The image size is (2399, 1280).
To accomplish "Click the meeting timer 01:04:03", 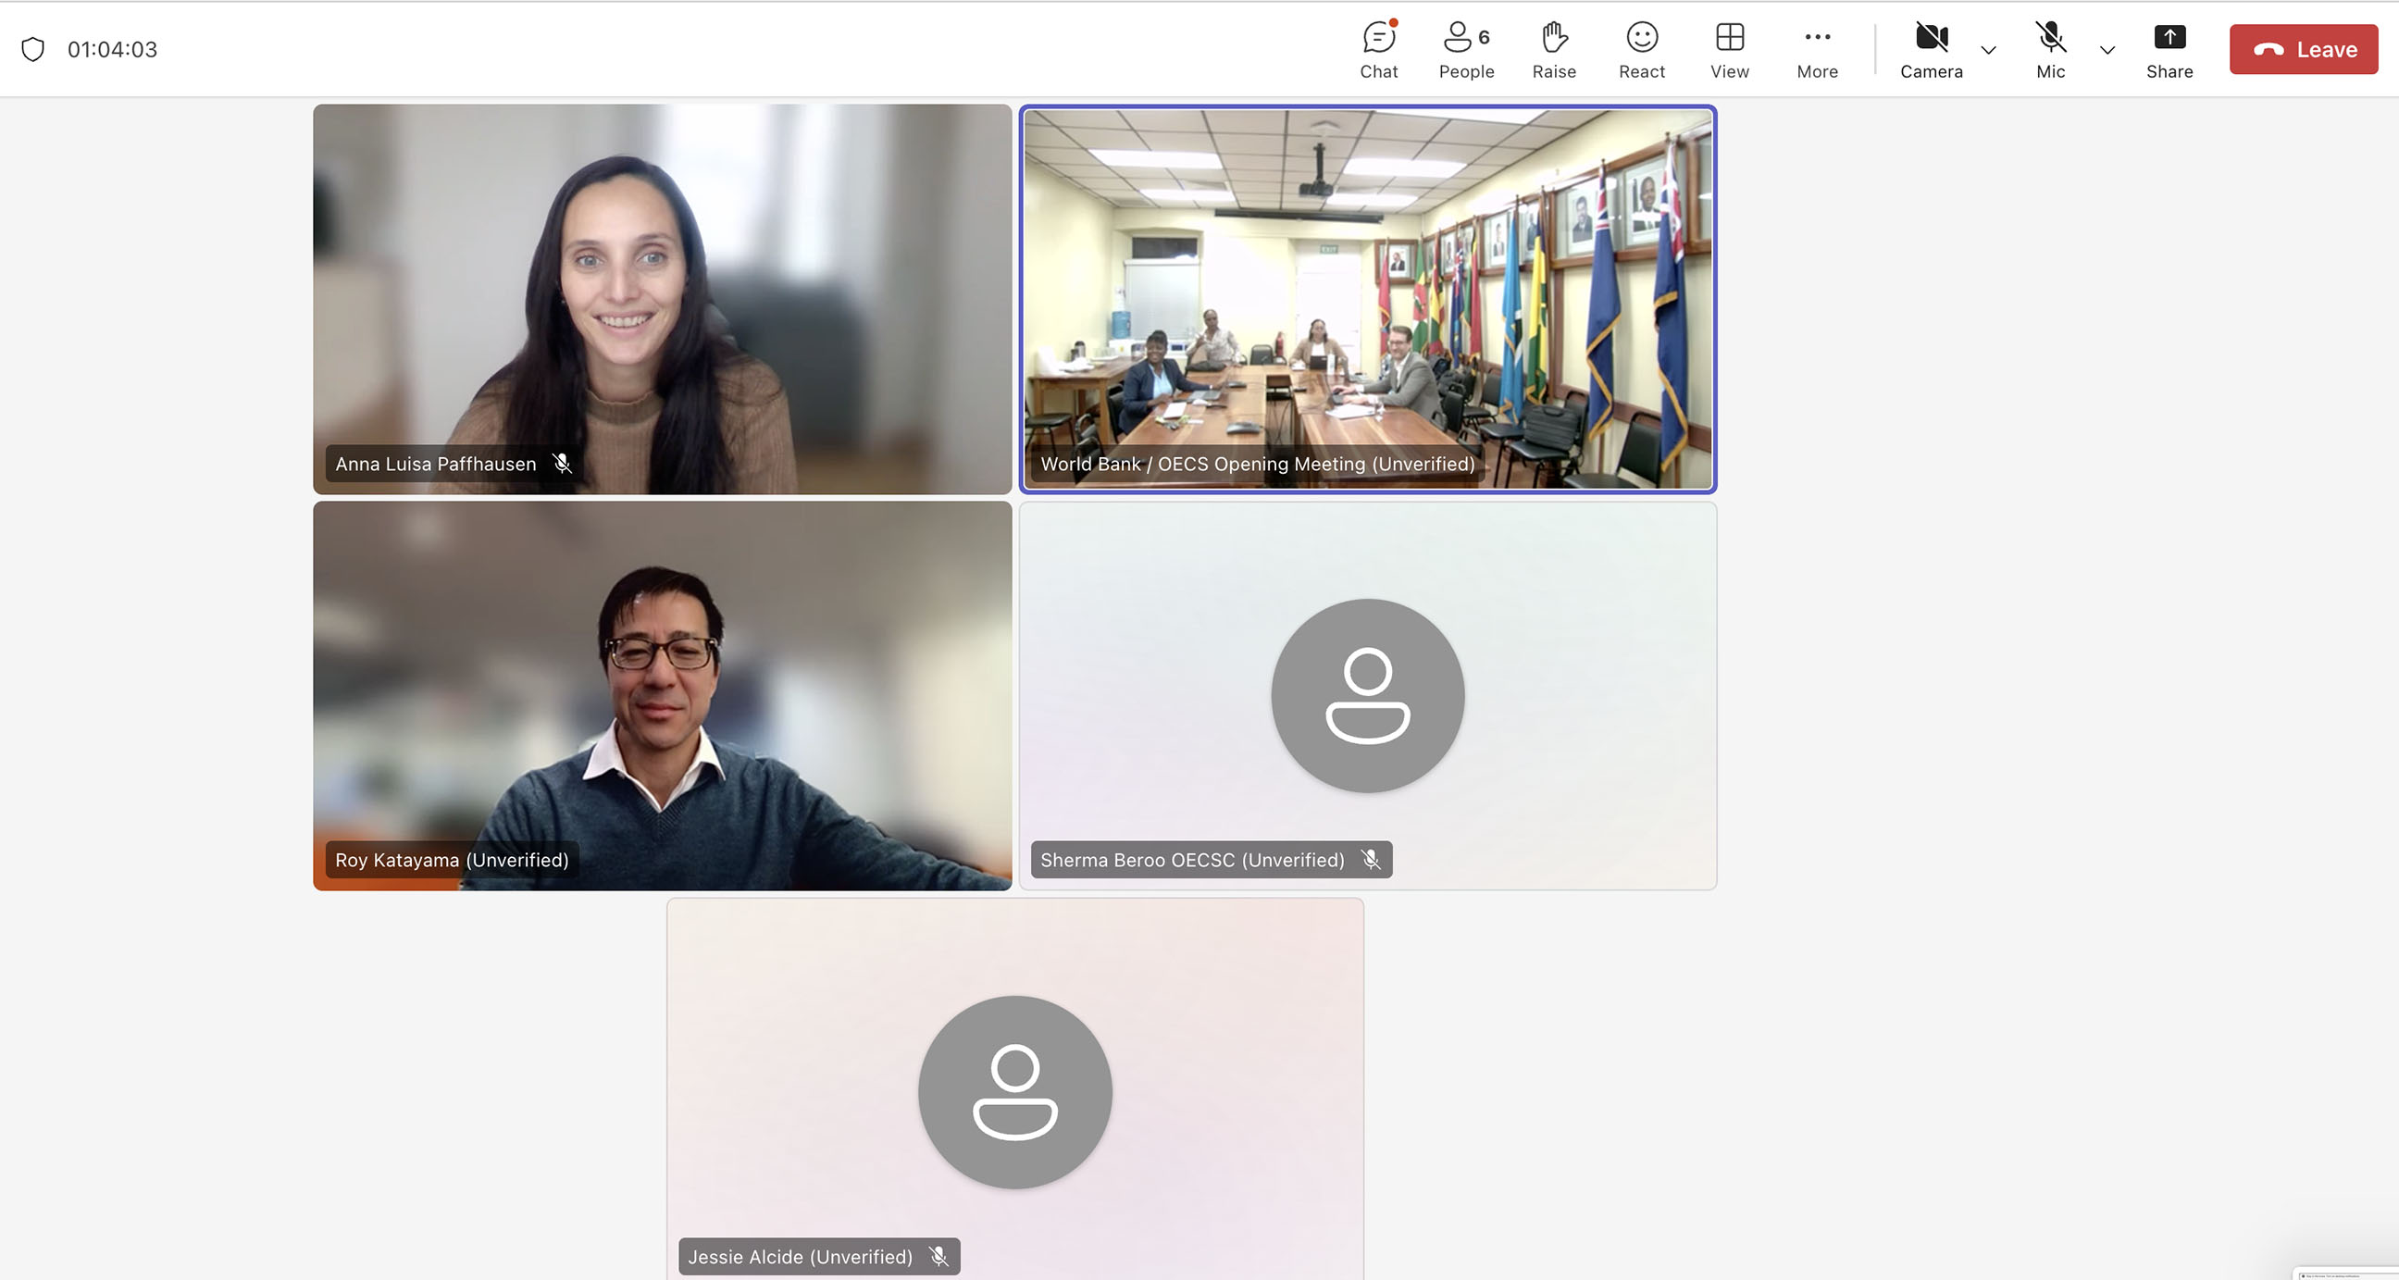I will click(x=113, y=49).
